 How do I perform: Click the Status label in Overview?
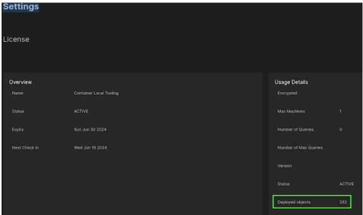(18, 112)
